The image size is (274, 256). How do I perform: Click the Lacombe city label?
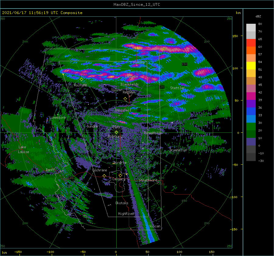[x=132, y=76]
